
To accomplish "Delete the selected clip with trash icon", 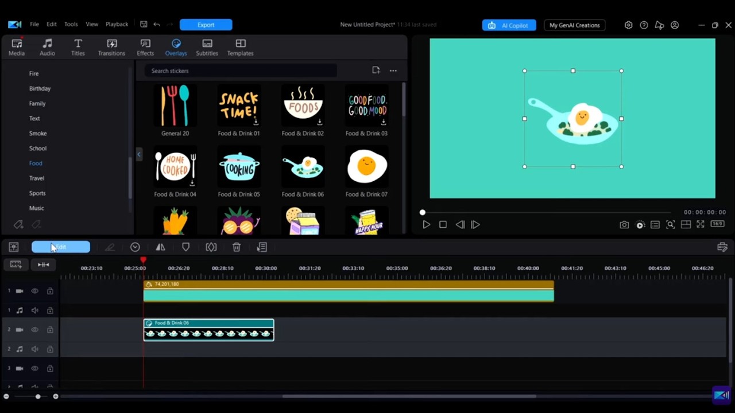I will coord(237,247).
